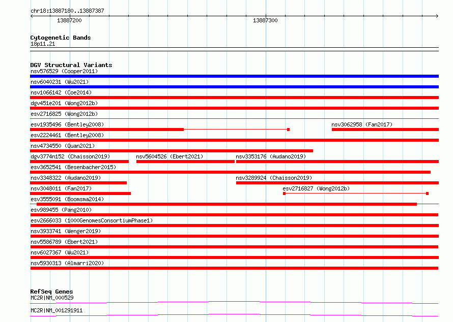Open the nsv3048011 (Fan2017) label
The image size is (453, 322).
tap(61, 188)
